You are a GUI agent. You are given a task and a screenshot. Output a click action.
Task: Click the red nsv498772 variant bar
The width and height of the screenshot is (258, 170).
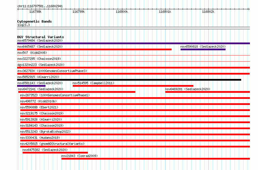pos(135,104)
